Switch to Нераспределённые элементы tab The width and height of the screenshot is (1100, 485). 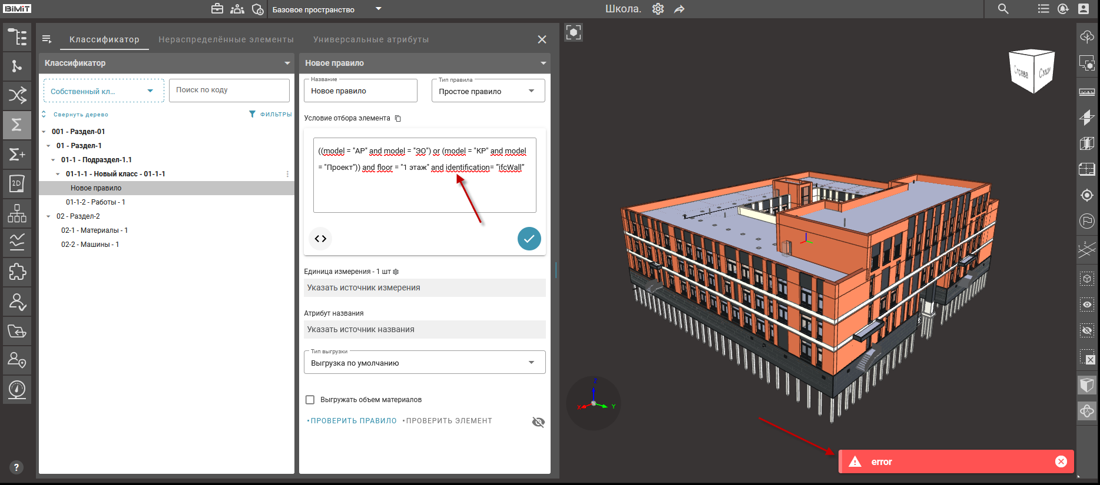(x=226, y=39)
